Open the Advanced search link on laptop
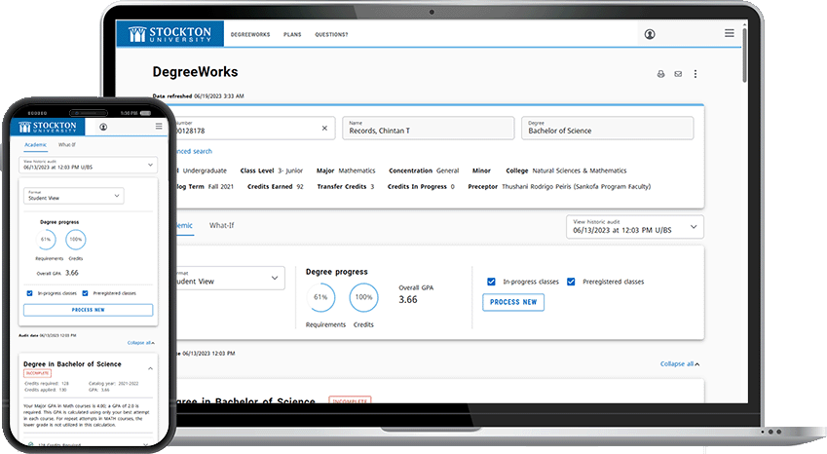The image size is (827, 454). tap(194, 151)
